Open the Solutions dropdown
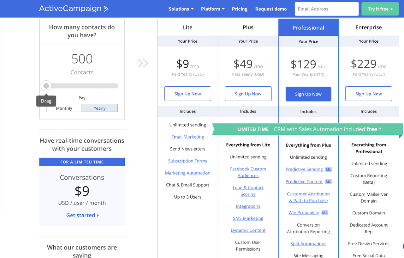 tap(181, 9)
